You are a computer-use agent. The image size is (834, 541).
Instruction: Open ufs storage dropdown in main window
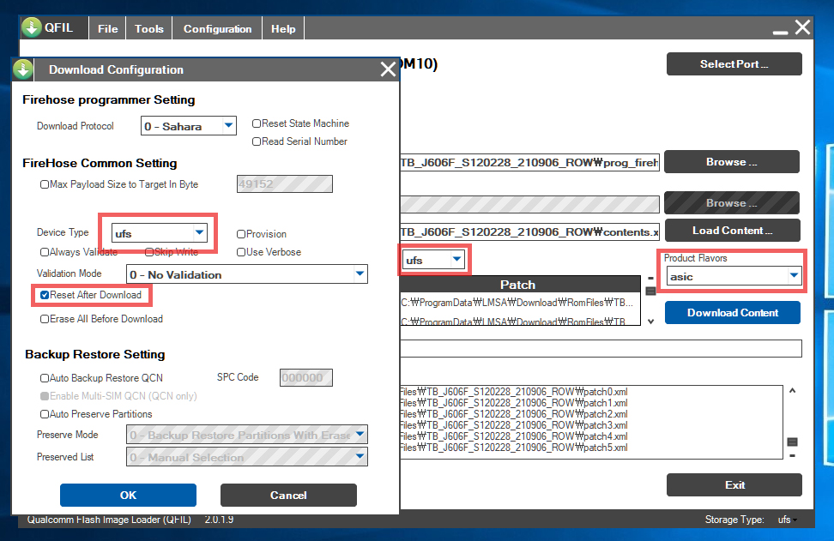point(433,260)
